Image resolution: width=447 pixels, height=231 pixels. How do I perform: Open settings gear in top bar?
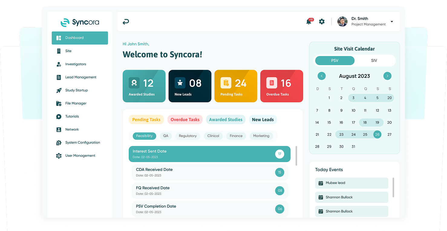(322, 22)
